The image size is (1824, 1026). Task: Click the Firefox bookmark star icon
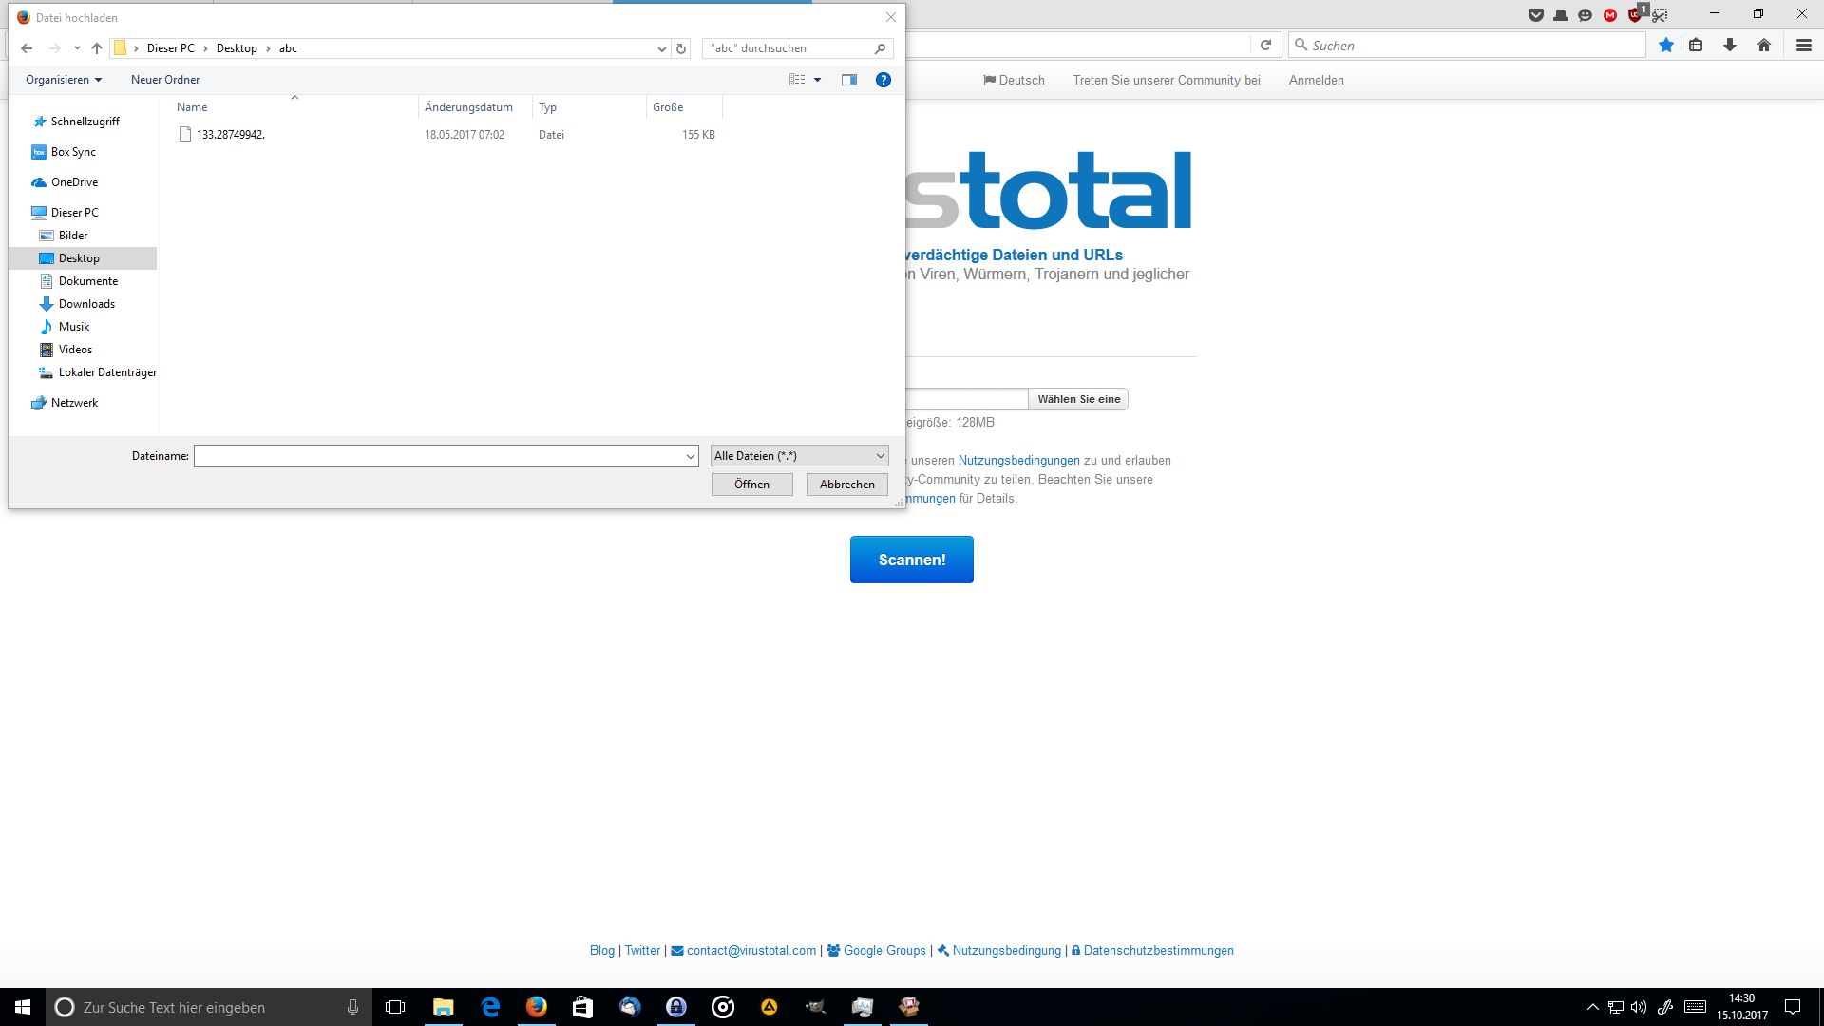1665,46
